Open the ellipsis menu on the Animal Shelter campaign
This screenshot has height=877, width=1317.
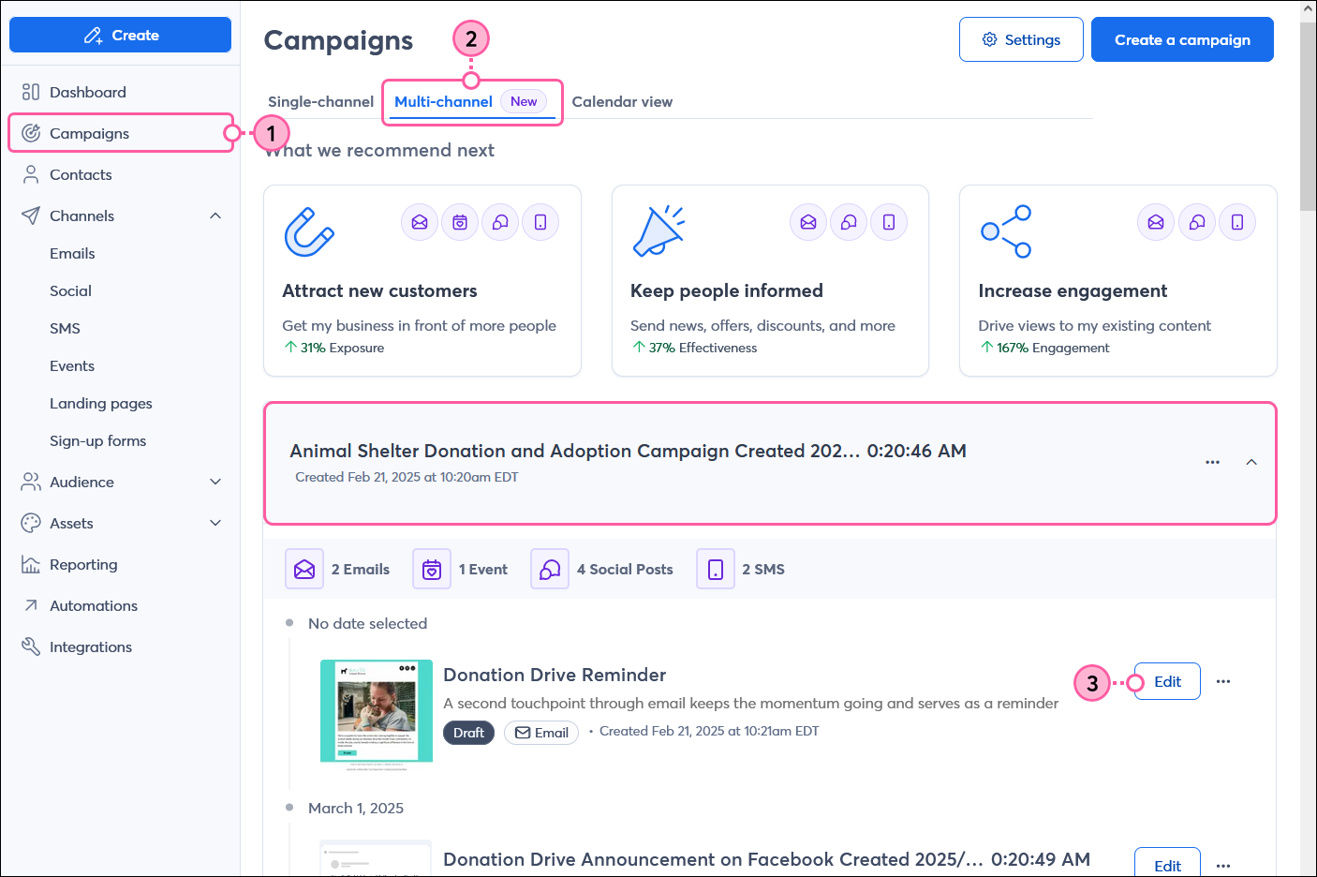click(1212, 462)
